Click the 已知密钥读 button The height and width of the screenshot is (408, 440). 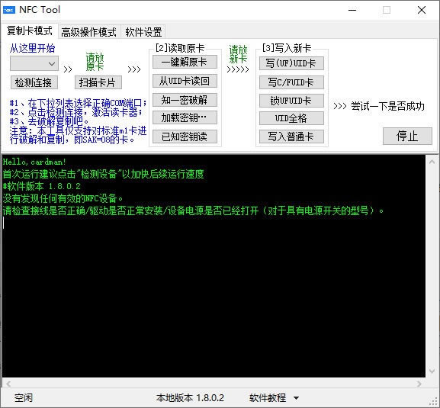coord(185,137)
